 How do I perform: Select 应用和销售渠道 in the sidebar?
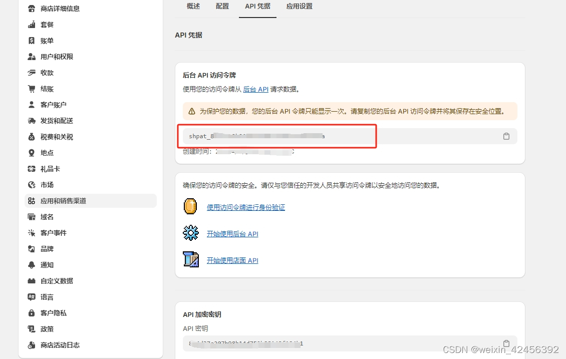click(60, 201)
